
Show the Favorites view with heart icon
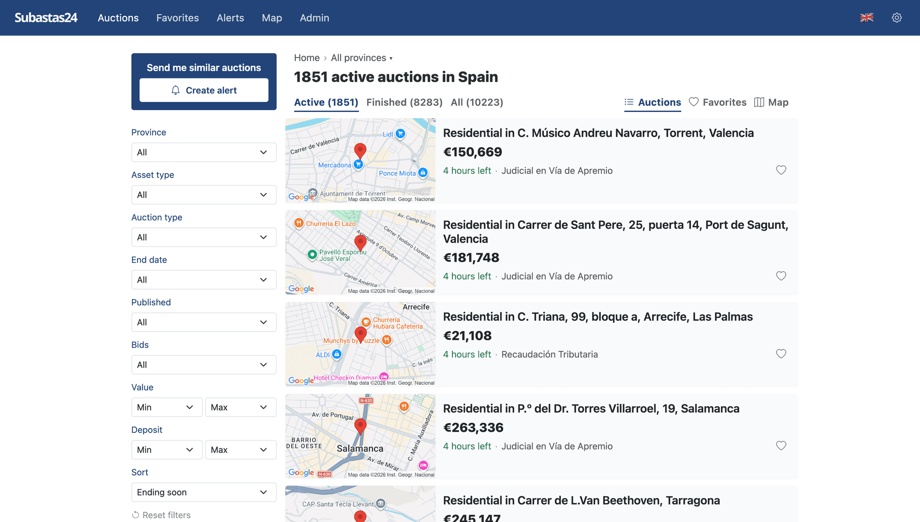tap(717, 102)
